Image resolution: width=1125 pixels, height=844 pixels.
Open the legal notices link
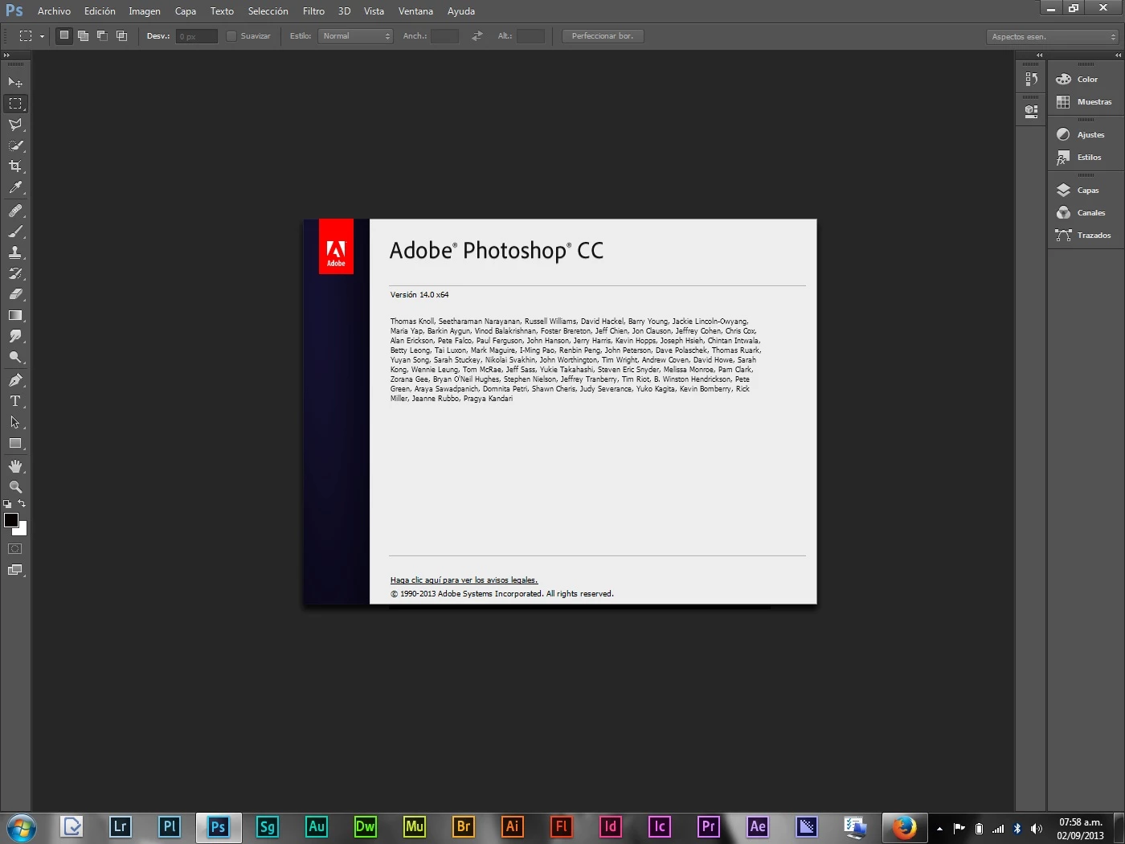pos(464,580)
